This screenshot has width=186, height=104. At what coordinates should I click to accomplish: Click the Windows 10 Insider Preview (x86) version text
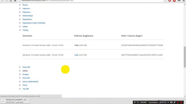(x=43, y=55)
